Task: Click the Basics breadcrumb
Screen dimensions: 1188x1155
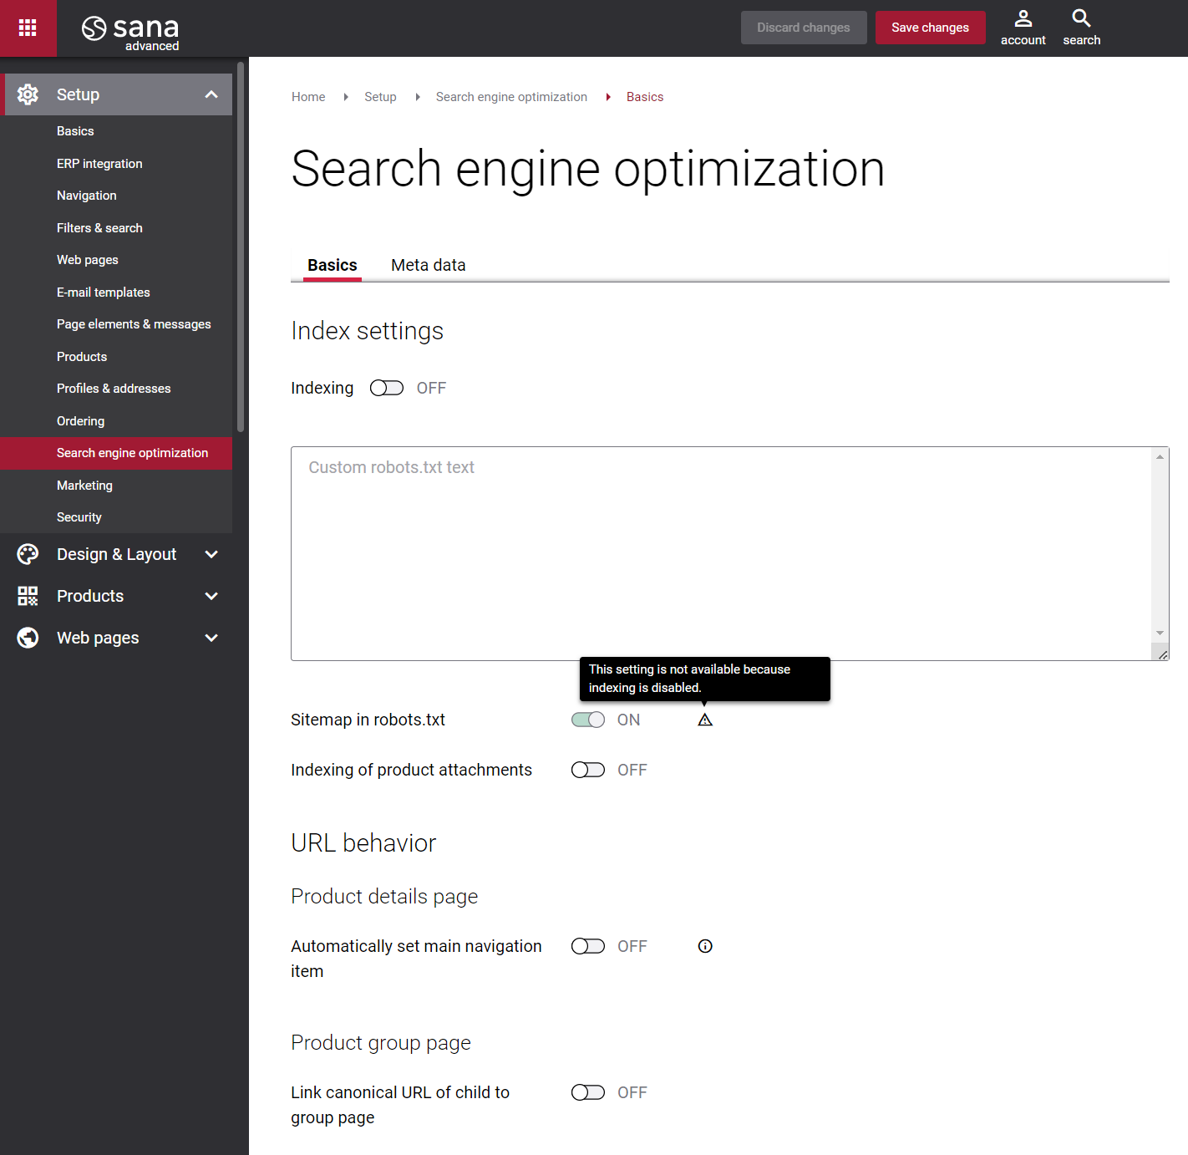Action: 645,97
